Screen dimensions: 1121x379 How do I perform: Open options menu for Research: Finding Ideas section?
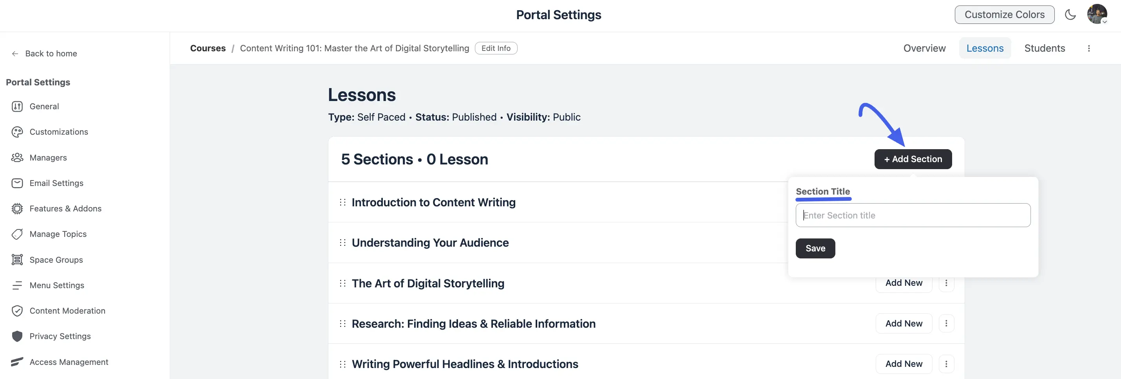click(x=946, y=323)
